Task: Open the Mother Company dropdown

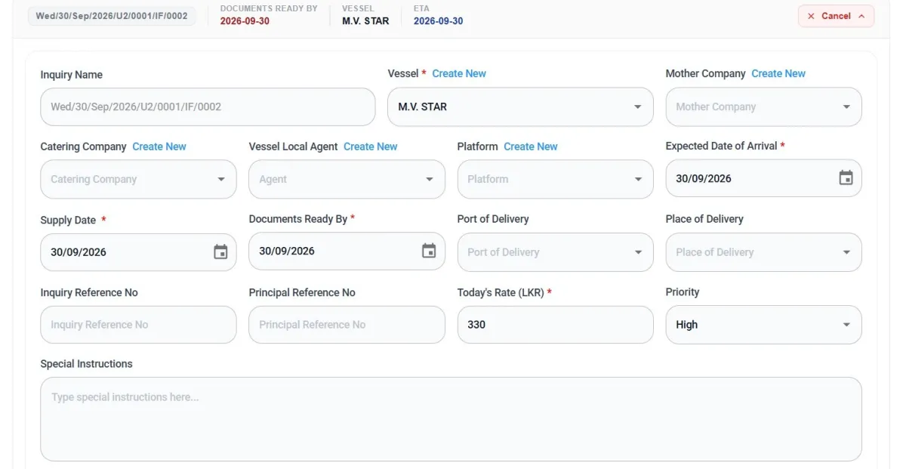Action: coord(763,107)
